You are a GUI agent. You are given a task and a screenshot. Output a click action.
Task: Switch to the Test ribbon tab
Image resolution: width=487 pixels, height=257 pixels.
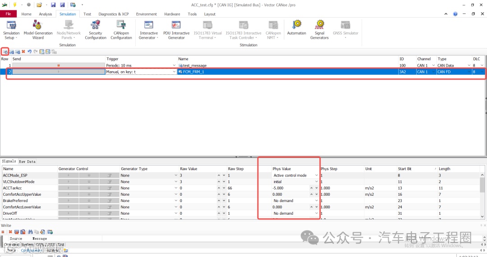[x=87, y=14]
